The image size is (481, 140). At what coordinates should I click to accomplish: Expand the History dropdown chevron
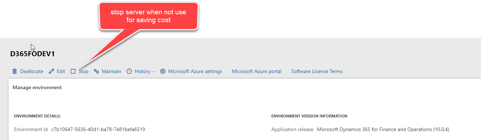point(153,72)
